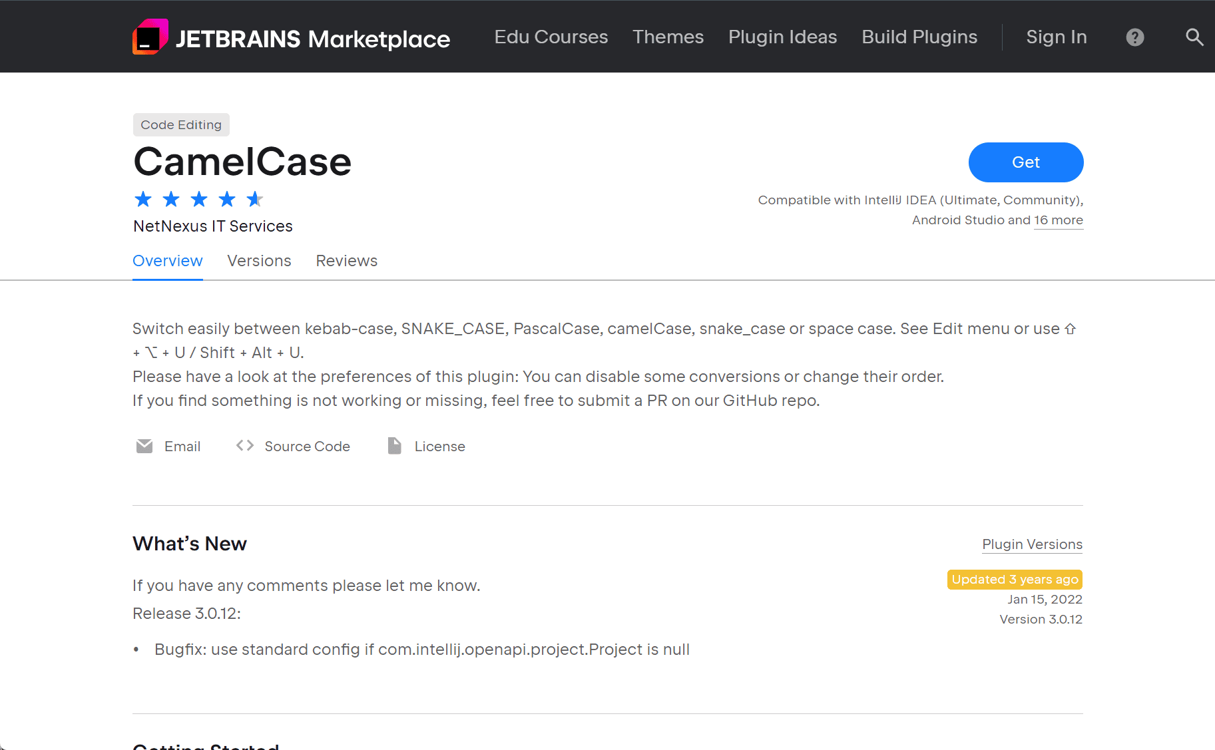Viewport: 1215px width, 750px height.
Task: Click the Sign In link
Action: click(1056, 37)
